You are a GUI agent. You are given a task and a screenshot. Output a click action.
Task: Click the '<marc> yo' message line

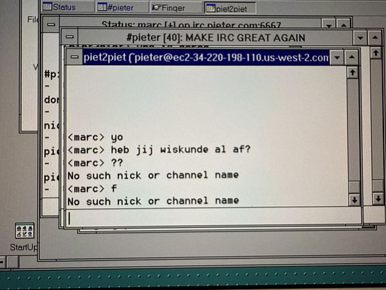tap(95, 137)
